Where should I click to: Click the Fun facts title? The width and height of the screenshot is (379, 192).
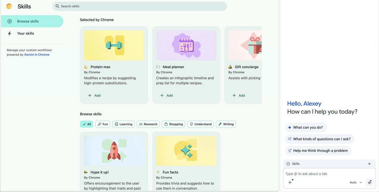171,172
